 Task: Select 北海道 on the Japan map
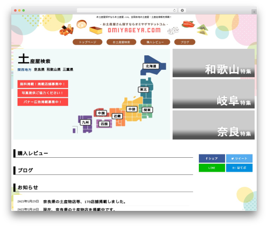[151, 66]
